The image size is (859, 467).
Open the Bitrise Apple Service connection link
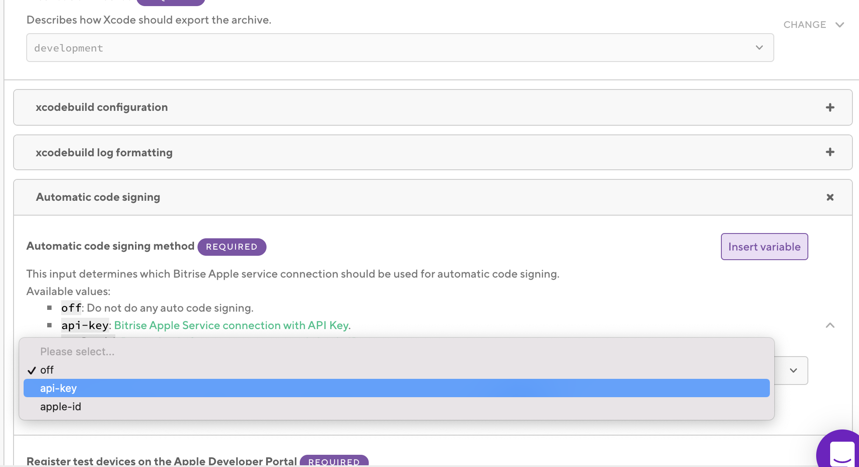click(x=232, y=325)
